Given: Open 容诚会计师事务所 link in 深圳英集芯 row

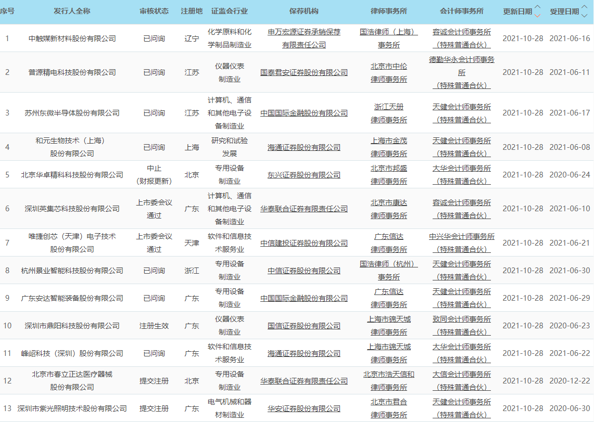Looking at the screenshot, I should point(461,209).
